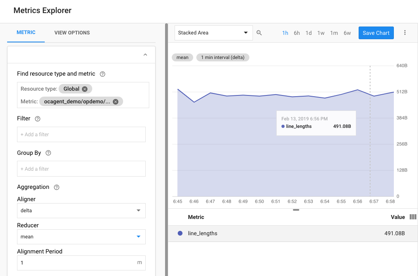Open the Aggregation help icon
This screenshot has width=418, height=276.
pyautogui.click(x=57, y=187)
